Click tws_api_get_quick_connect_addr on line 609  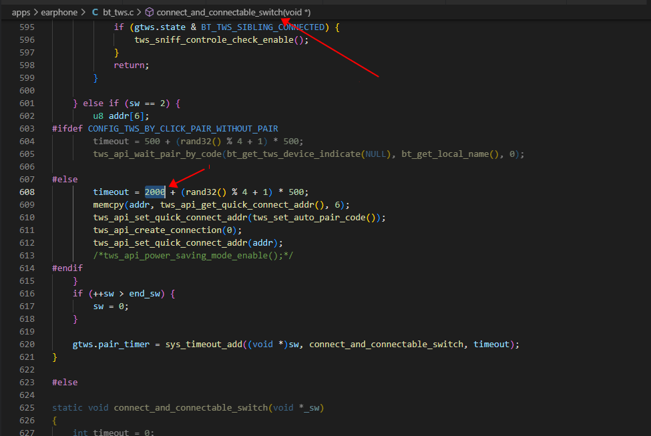236,205
